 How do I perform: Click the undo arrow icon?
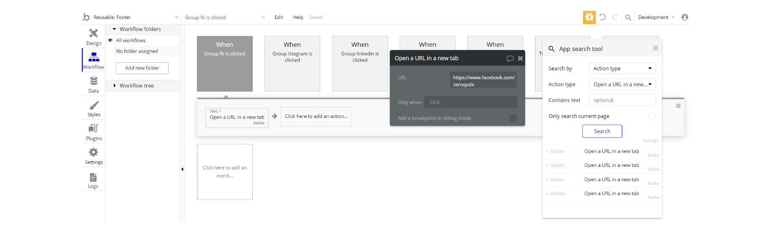pos(602,17)
